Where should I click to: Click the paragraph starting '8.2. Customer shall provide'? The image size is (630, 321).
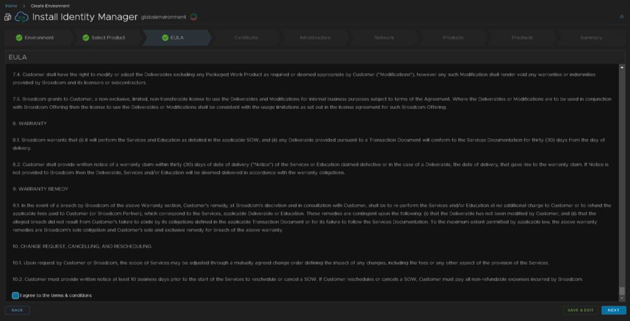coord(311,168)
